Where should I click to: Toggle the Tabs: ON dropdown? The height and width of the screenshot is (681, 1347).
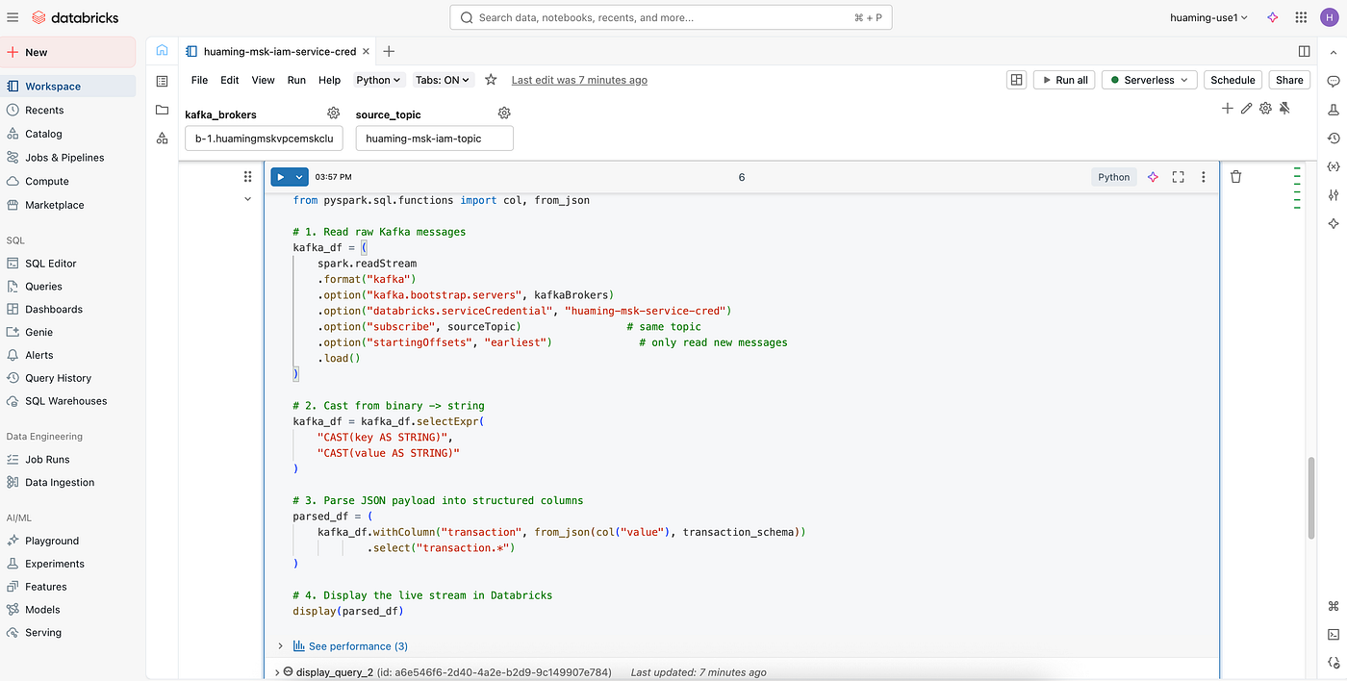pos(443,80)
